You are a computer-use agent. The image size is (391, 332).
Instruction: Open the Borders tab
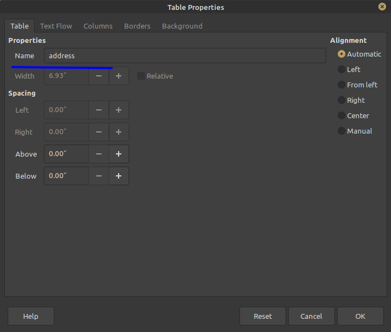click(x=137, y=26)
